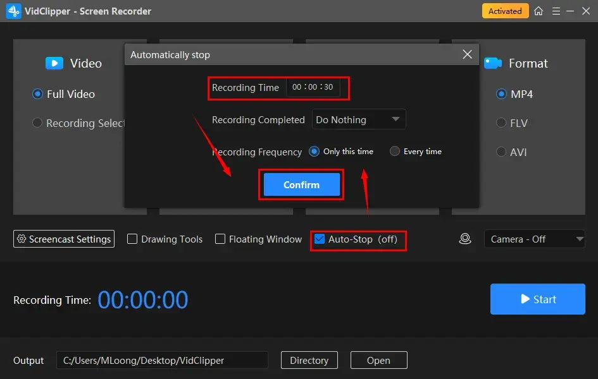Image resolution: width=598 pixels, height=379 pixels.
Task: Click the Confirm button
Action: (x=301, y=184)
